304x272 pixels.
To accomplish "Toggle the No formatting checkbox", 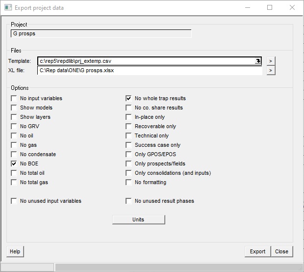I will click(x=129, y=182).
